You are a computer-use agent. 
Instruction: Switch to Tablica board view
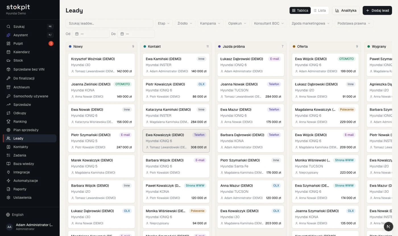point(300,10)
